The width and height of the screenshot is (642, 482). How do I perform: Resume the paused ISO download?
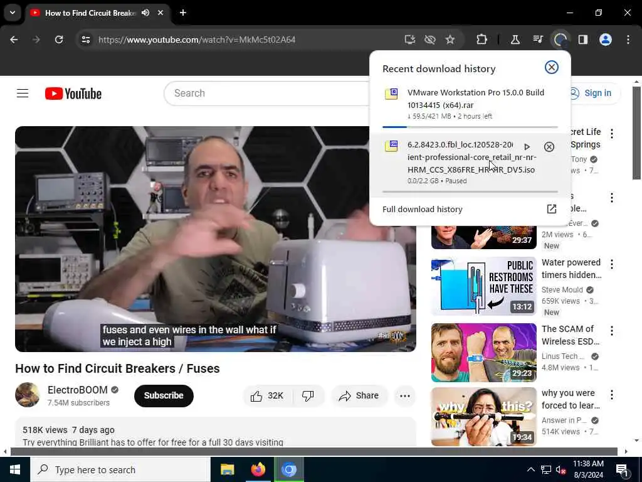pyautogui.click(x=527, y=147)
